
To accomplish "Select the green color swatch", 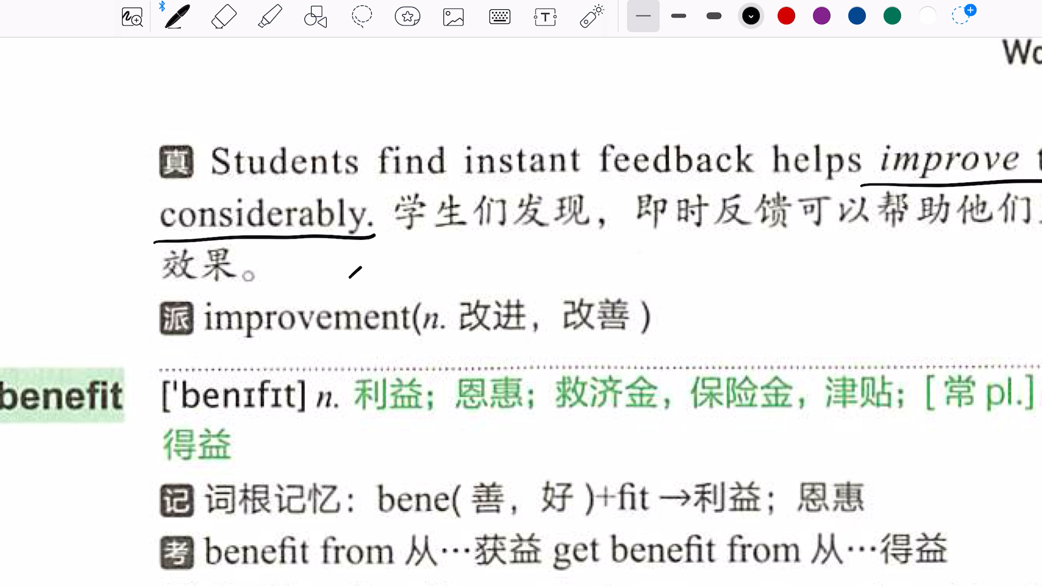I will [893, 16].
